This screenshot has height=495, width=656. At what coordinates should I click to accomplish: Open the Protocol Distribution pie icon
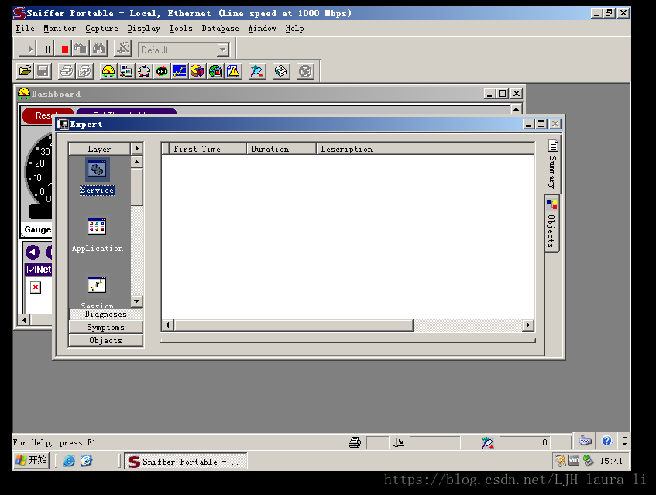tap(197, 71)
